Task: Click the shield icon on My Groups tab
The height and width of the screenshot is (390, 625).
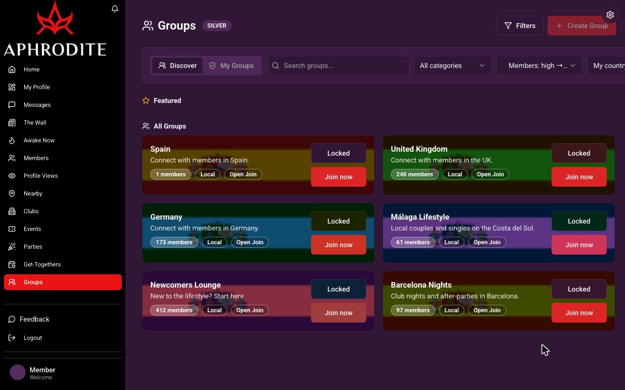Action: 212,65
